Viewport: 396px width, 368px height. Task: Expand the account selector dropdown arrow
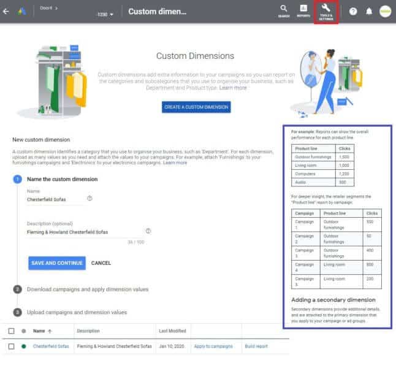(112, 15)
